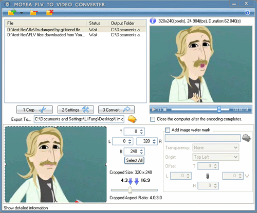Viewport: 257px width, 213px height.
Task: Start 3 Convert button
Action: (x=116, y=110)
